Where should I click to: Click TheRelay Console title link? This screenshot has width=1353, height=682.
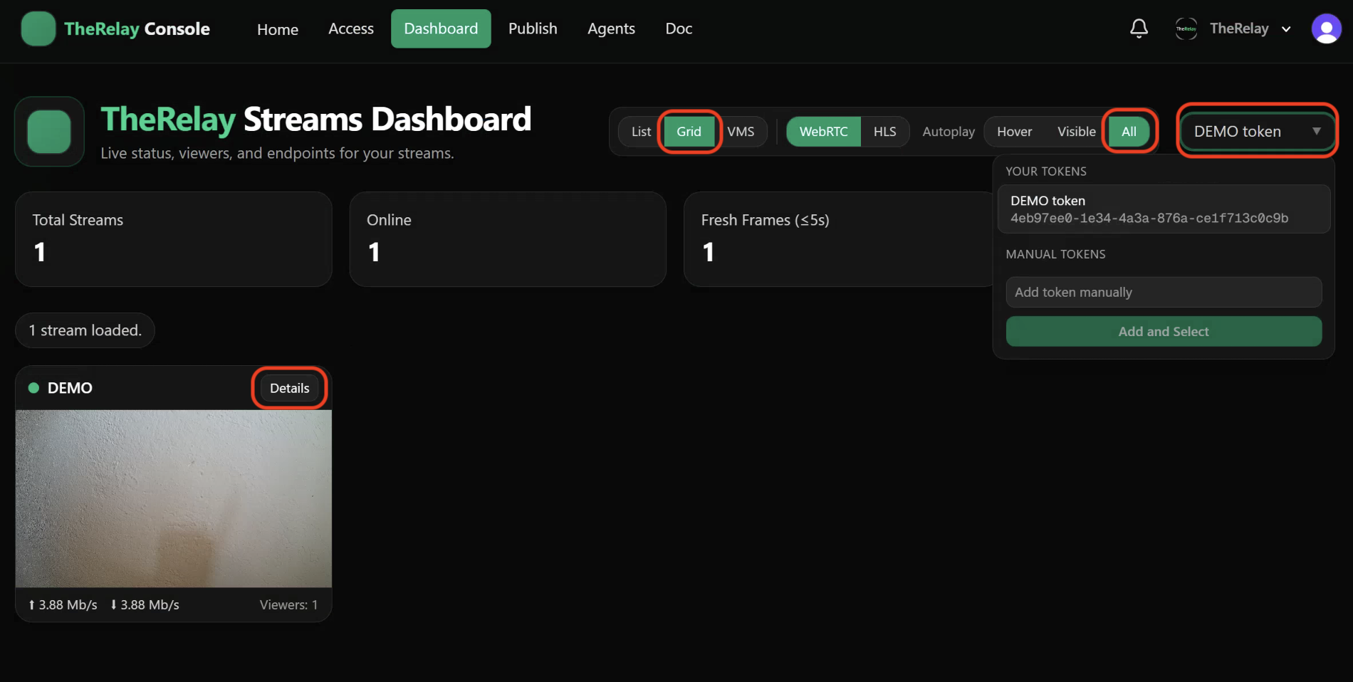pos(137,29)
